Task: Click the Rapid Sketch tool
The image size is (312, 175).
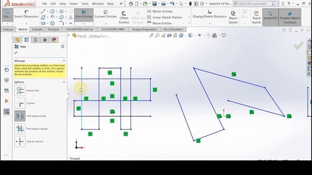Action: tap(256, 17)
